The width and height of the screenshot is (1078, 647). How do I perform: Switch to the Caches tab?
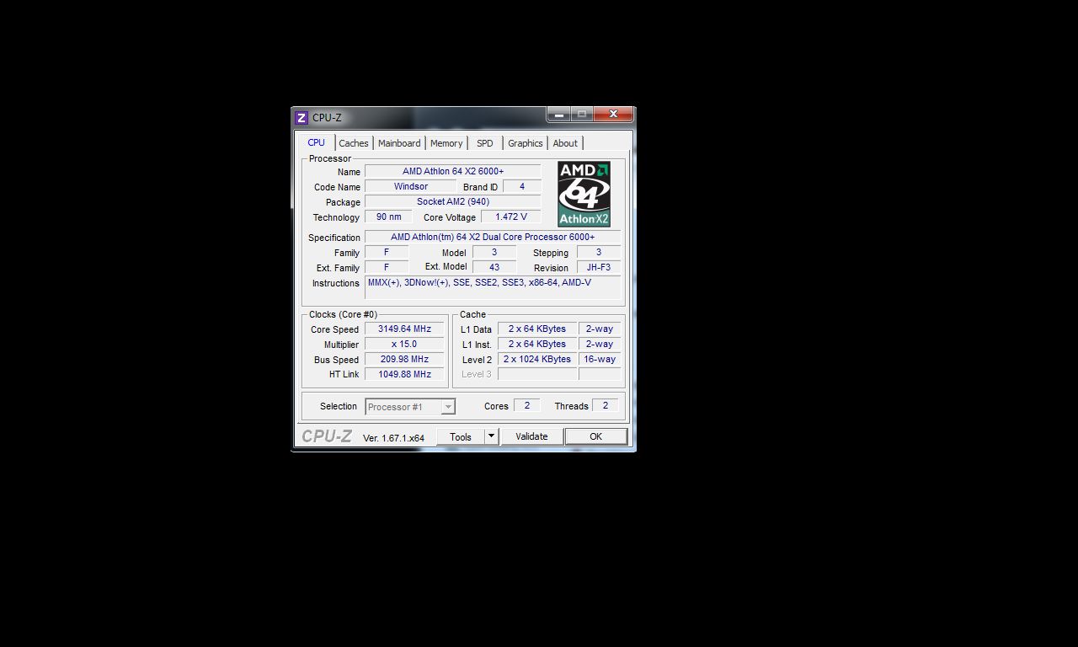click(354, 143)
